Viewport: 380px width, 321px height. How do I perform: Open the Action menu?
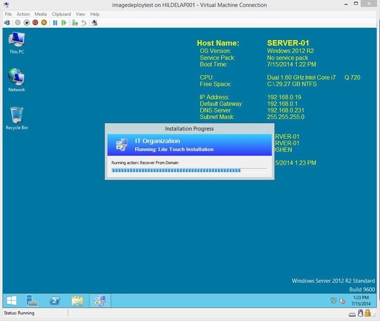tap(23, 14)
